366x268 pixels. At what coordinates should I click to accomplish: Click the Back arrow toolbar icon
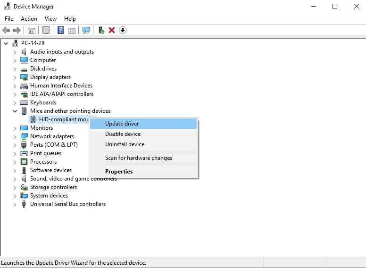point(6,30)
